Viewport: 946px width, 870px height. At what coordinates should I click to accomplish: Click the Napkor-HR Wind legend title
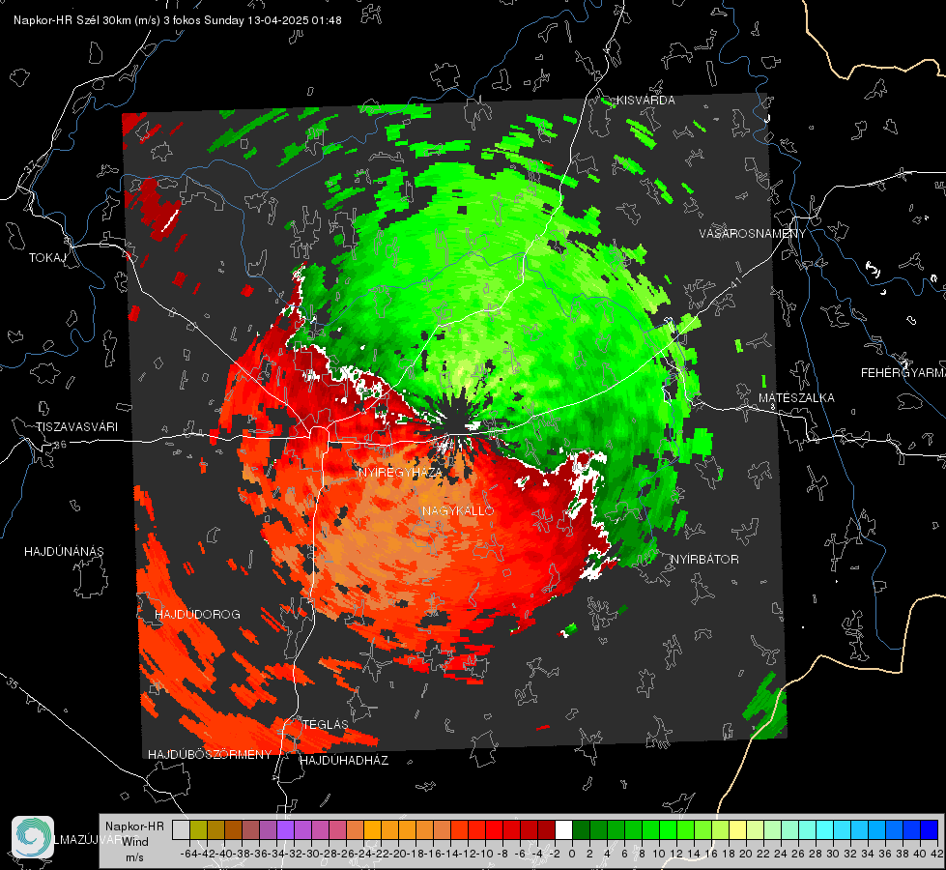coord(134,841)
